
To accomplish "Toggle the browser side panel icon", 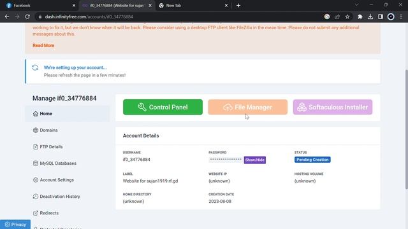I will coord(381,17).
